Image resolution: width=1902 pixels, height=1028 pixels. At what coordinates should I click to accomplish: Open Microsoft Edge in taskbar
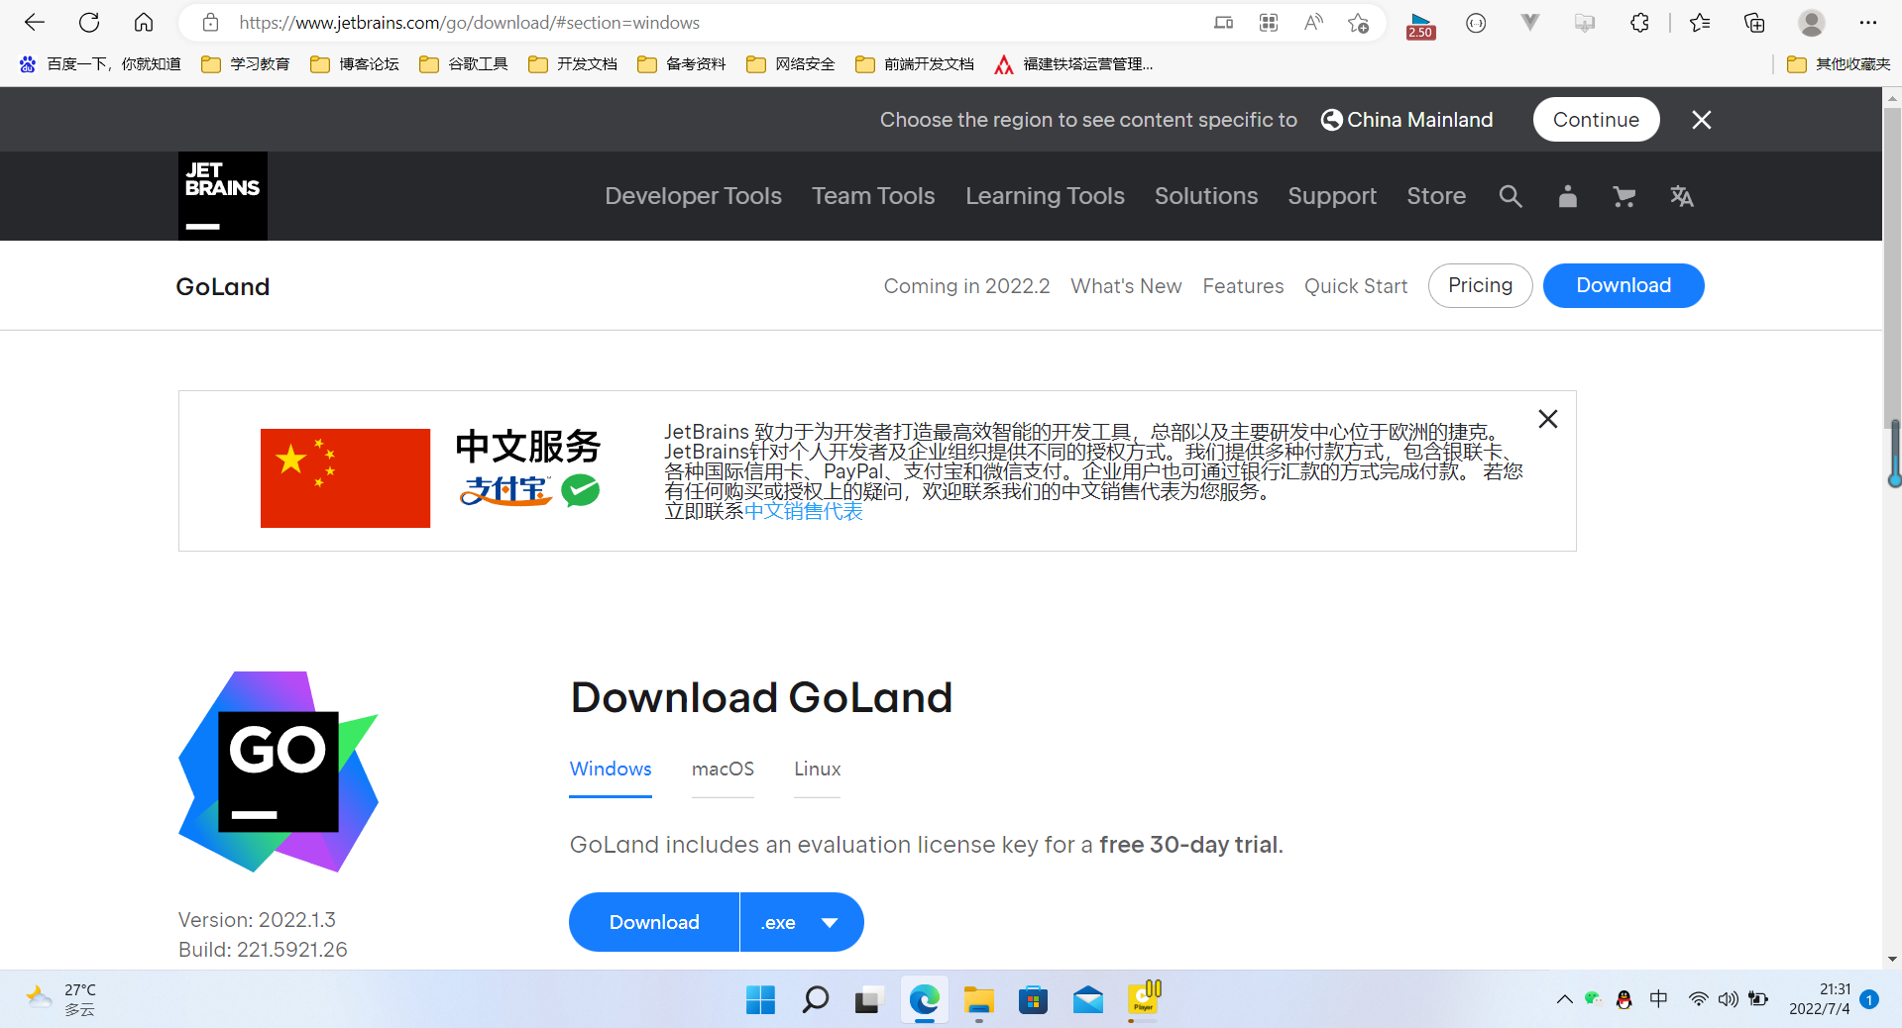point(924,1000)
